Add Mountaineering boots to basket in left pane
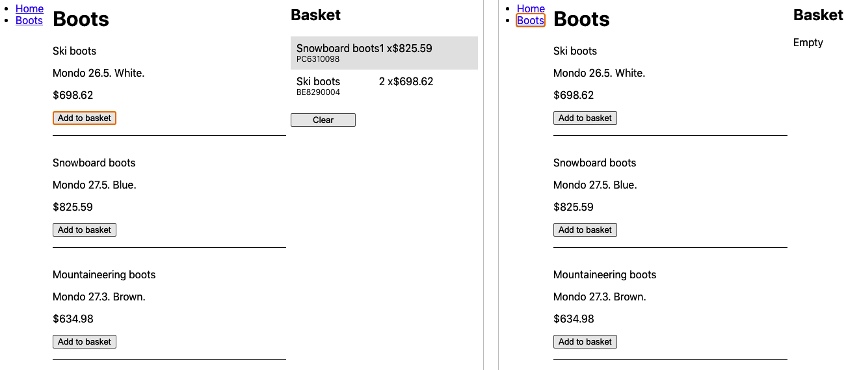Screen dimensions: 846x370 85,341
